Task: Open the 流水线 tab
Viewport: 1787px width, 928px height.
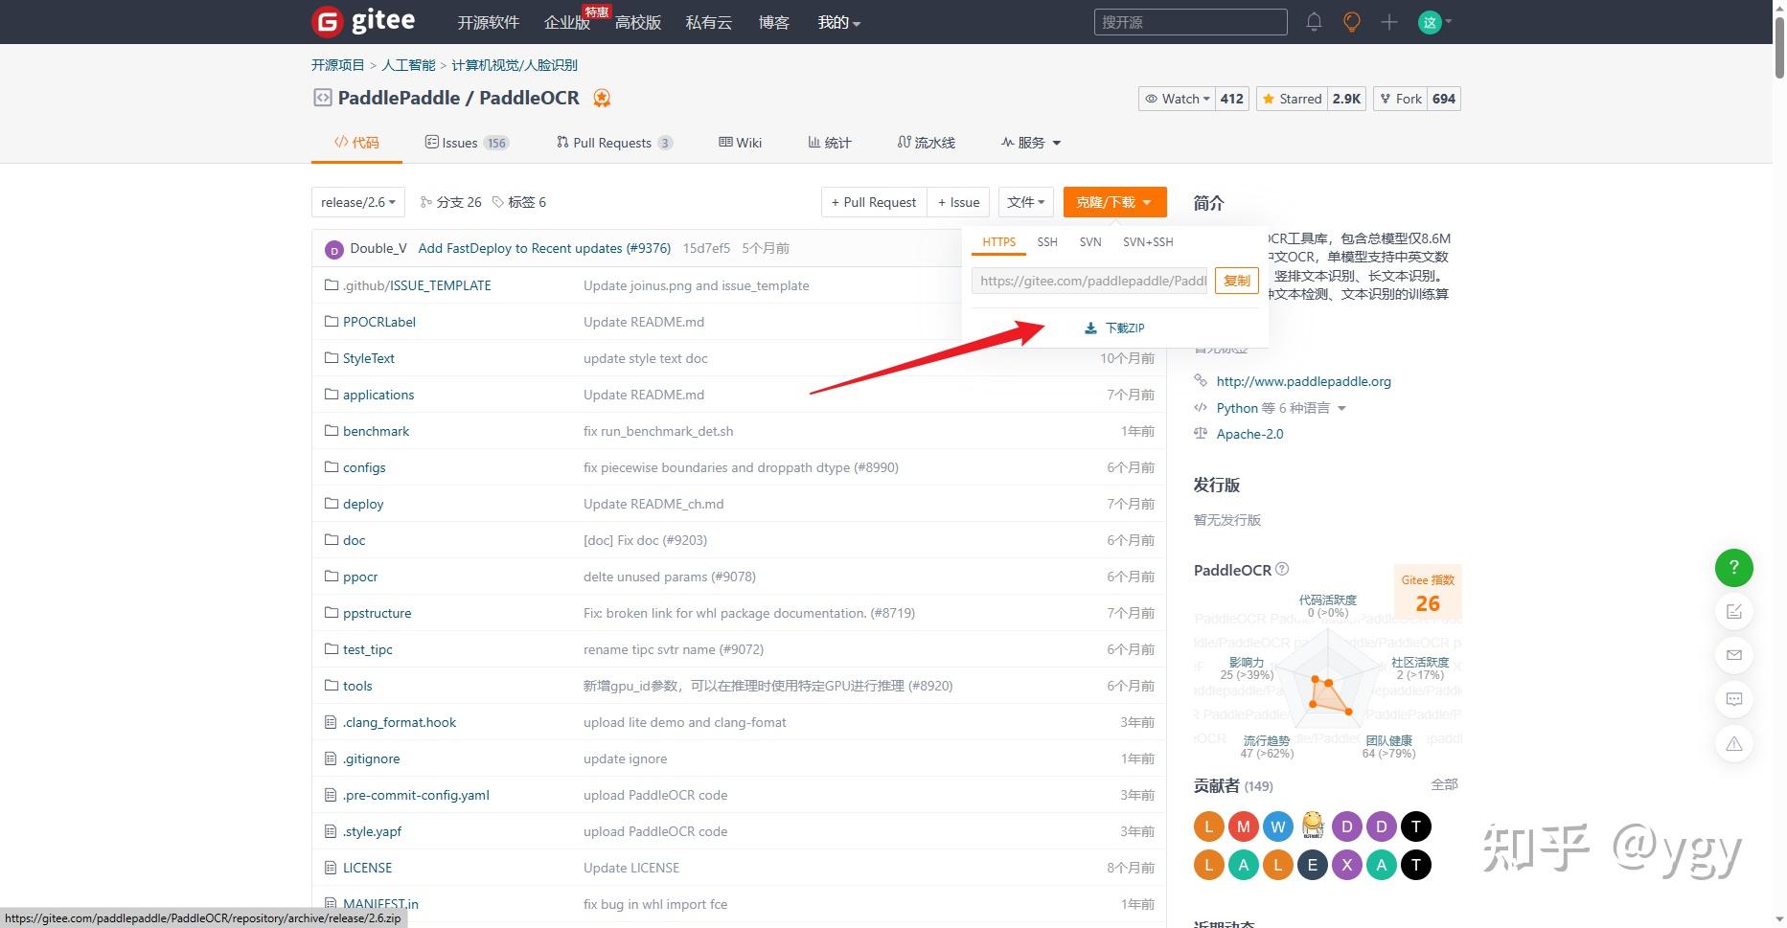Action: coord(927,143)
